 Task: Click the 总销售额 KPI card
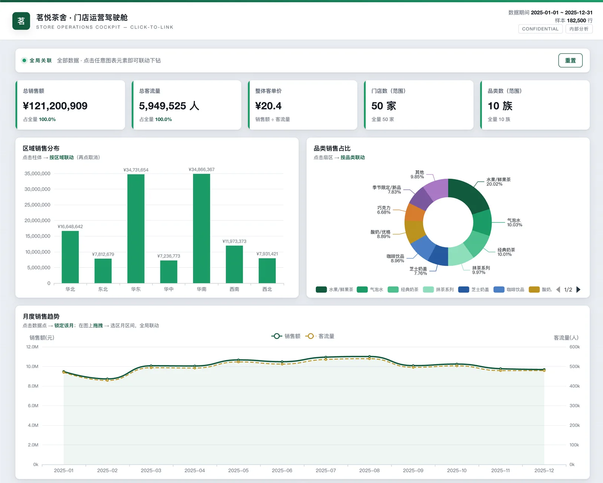(x=70, y=105)
